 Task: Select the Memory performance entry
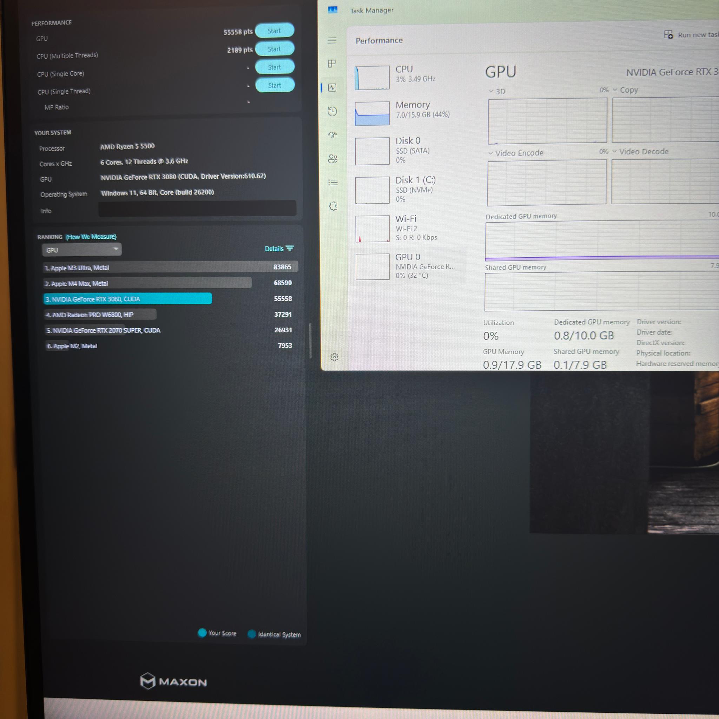[409, 113]
